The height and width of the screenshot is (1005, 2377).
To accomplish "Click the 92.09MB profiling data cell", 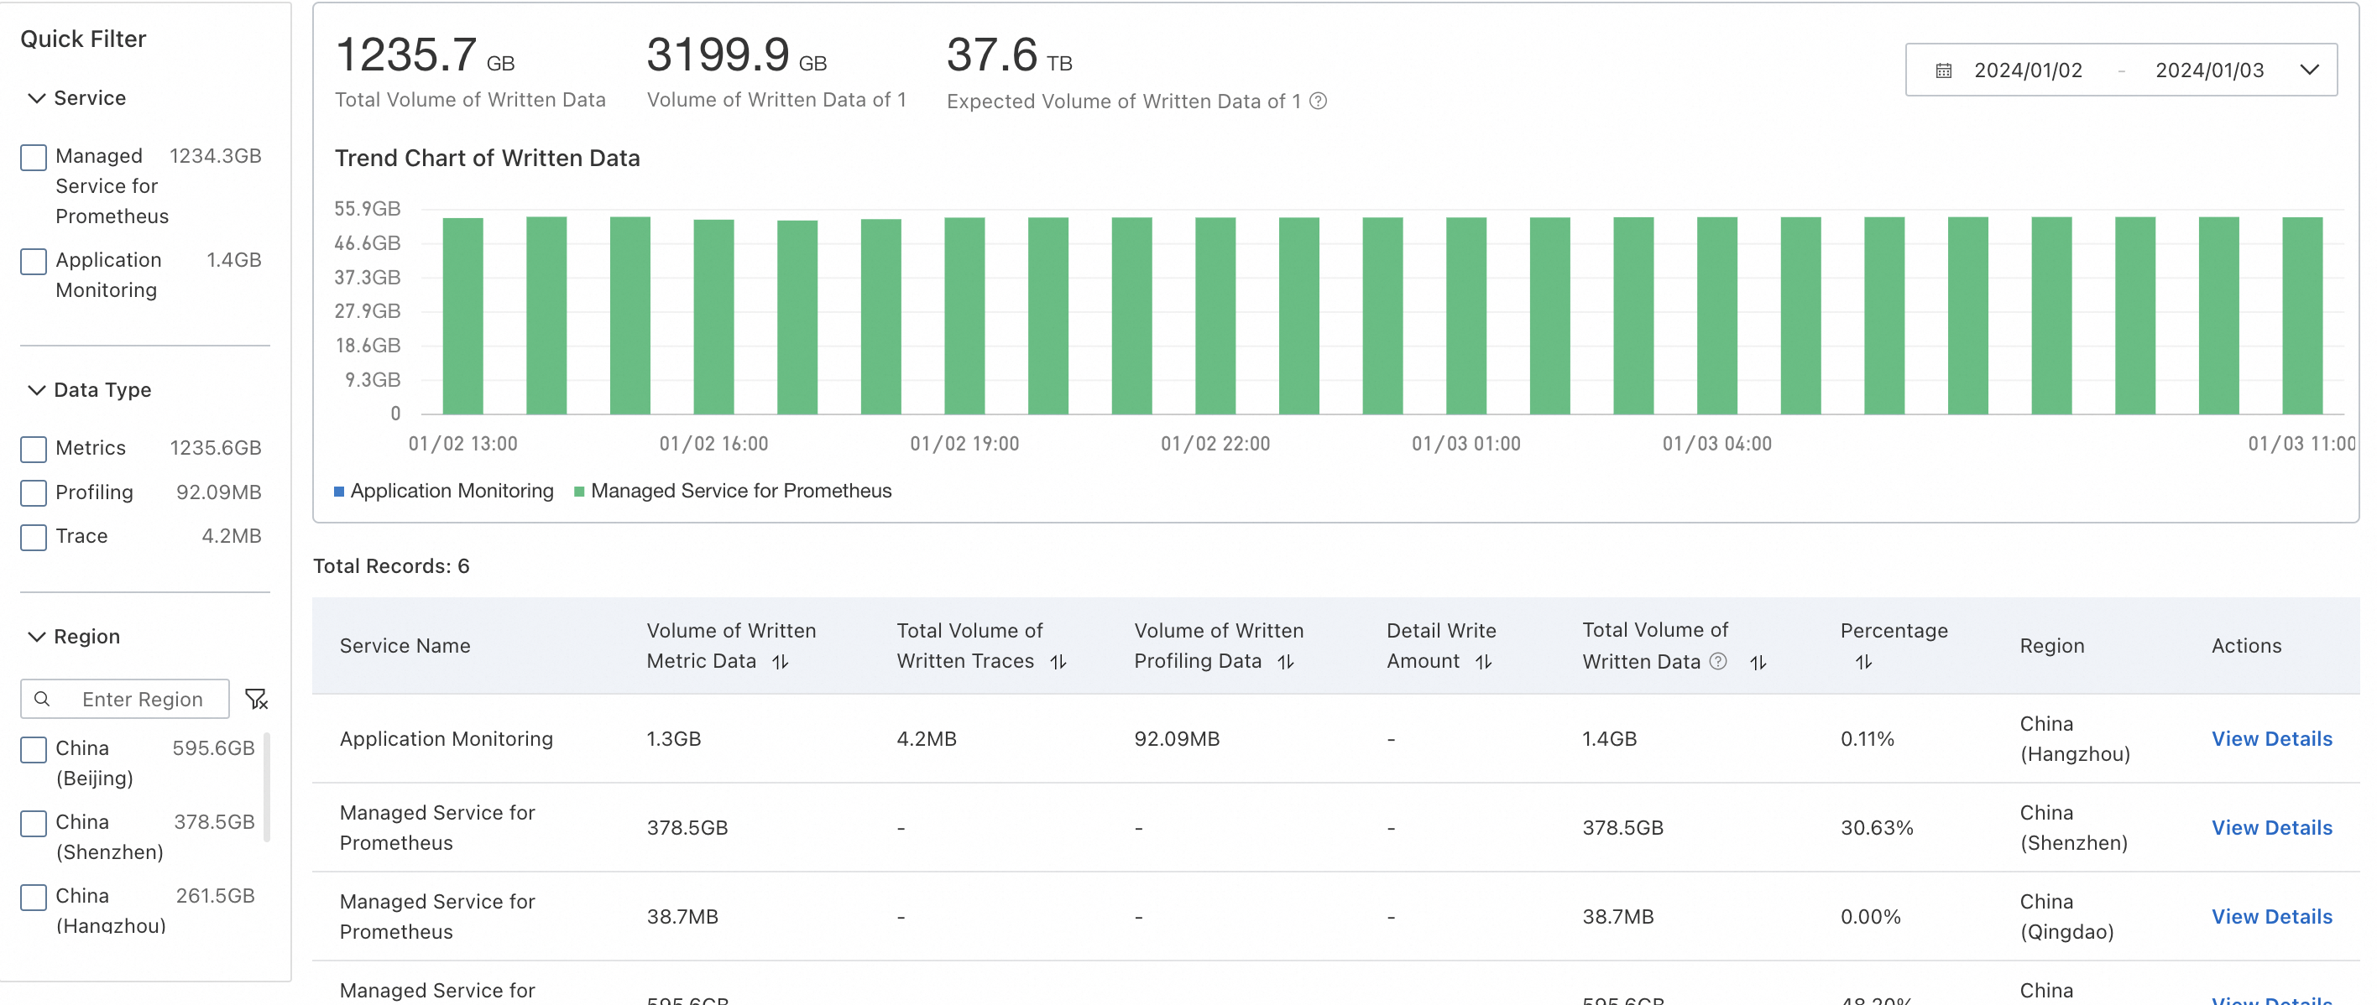I will point(1177,738).
